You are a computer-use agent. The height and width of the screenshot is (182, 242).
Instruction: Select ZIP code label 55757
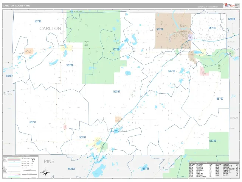coord(33,122)
